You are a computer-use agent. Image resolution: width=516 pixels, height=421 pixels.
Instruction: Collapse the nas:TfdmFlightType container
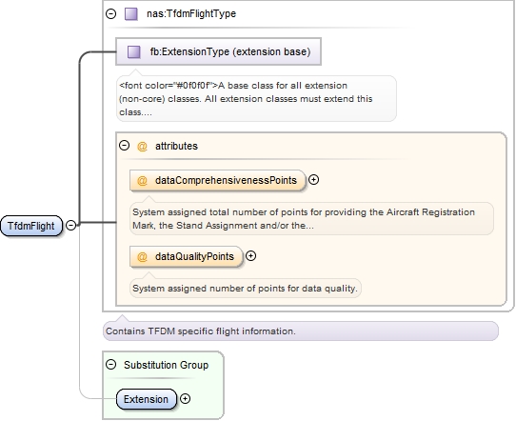pos(110,14)
